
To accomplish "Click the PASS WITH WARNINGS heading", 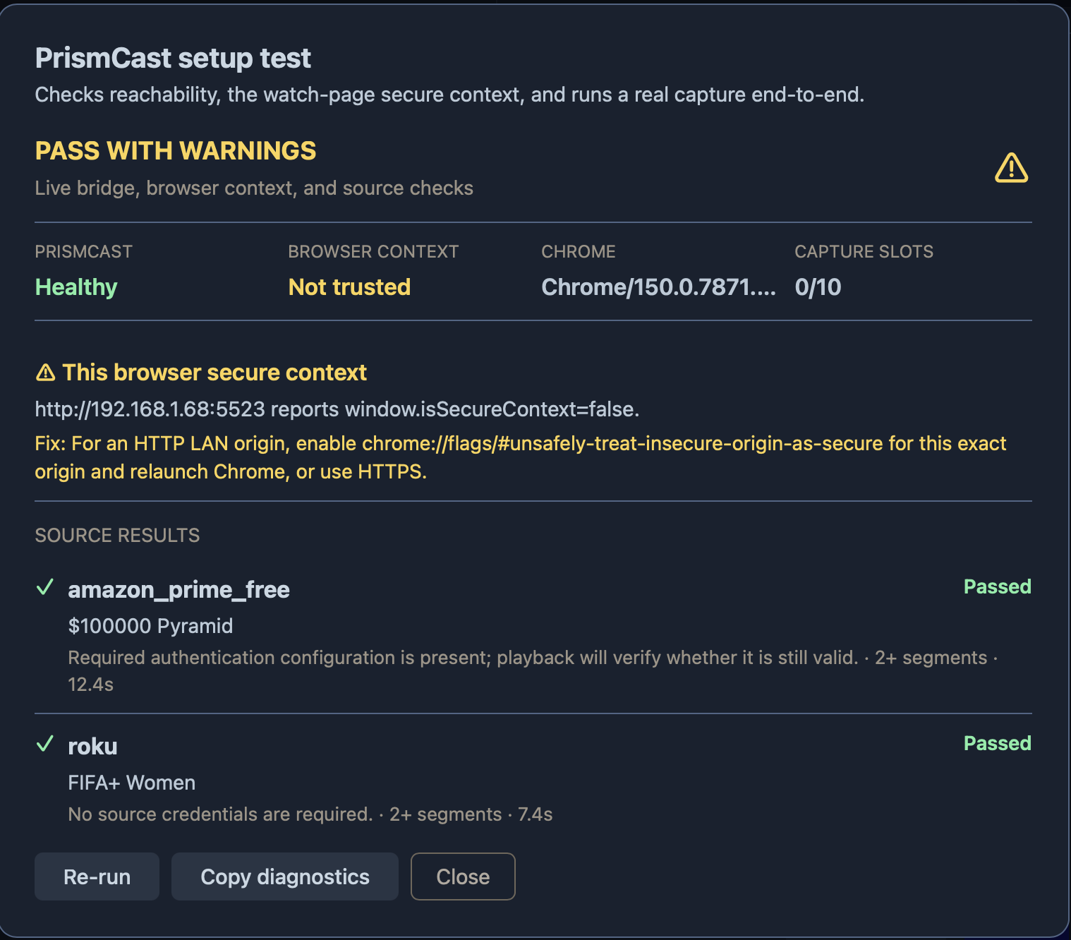I will (176, 151).
